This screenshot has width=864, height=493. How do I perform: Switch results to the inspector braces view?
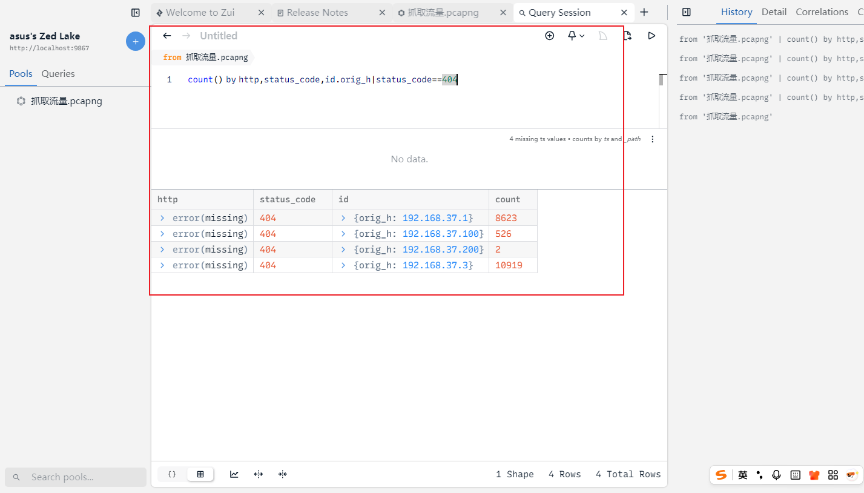coord(172,474)
